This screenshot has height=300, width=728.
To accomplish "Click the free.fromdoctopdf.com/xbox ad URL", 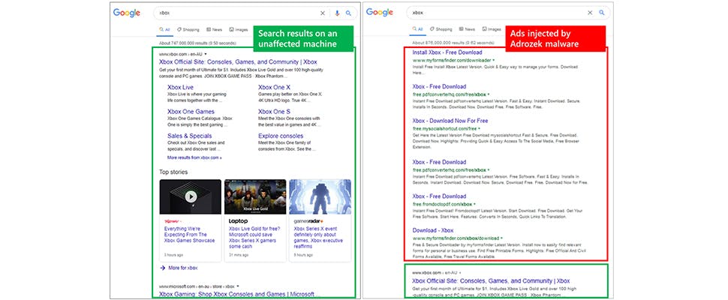I will [442, 204].
